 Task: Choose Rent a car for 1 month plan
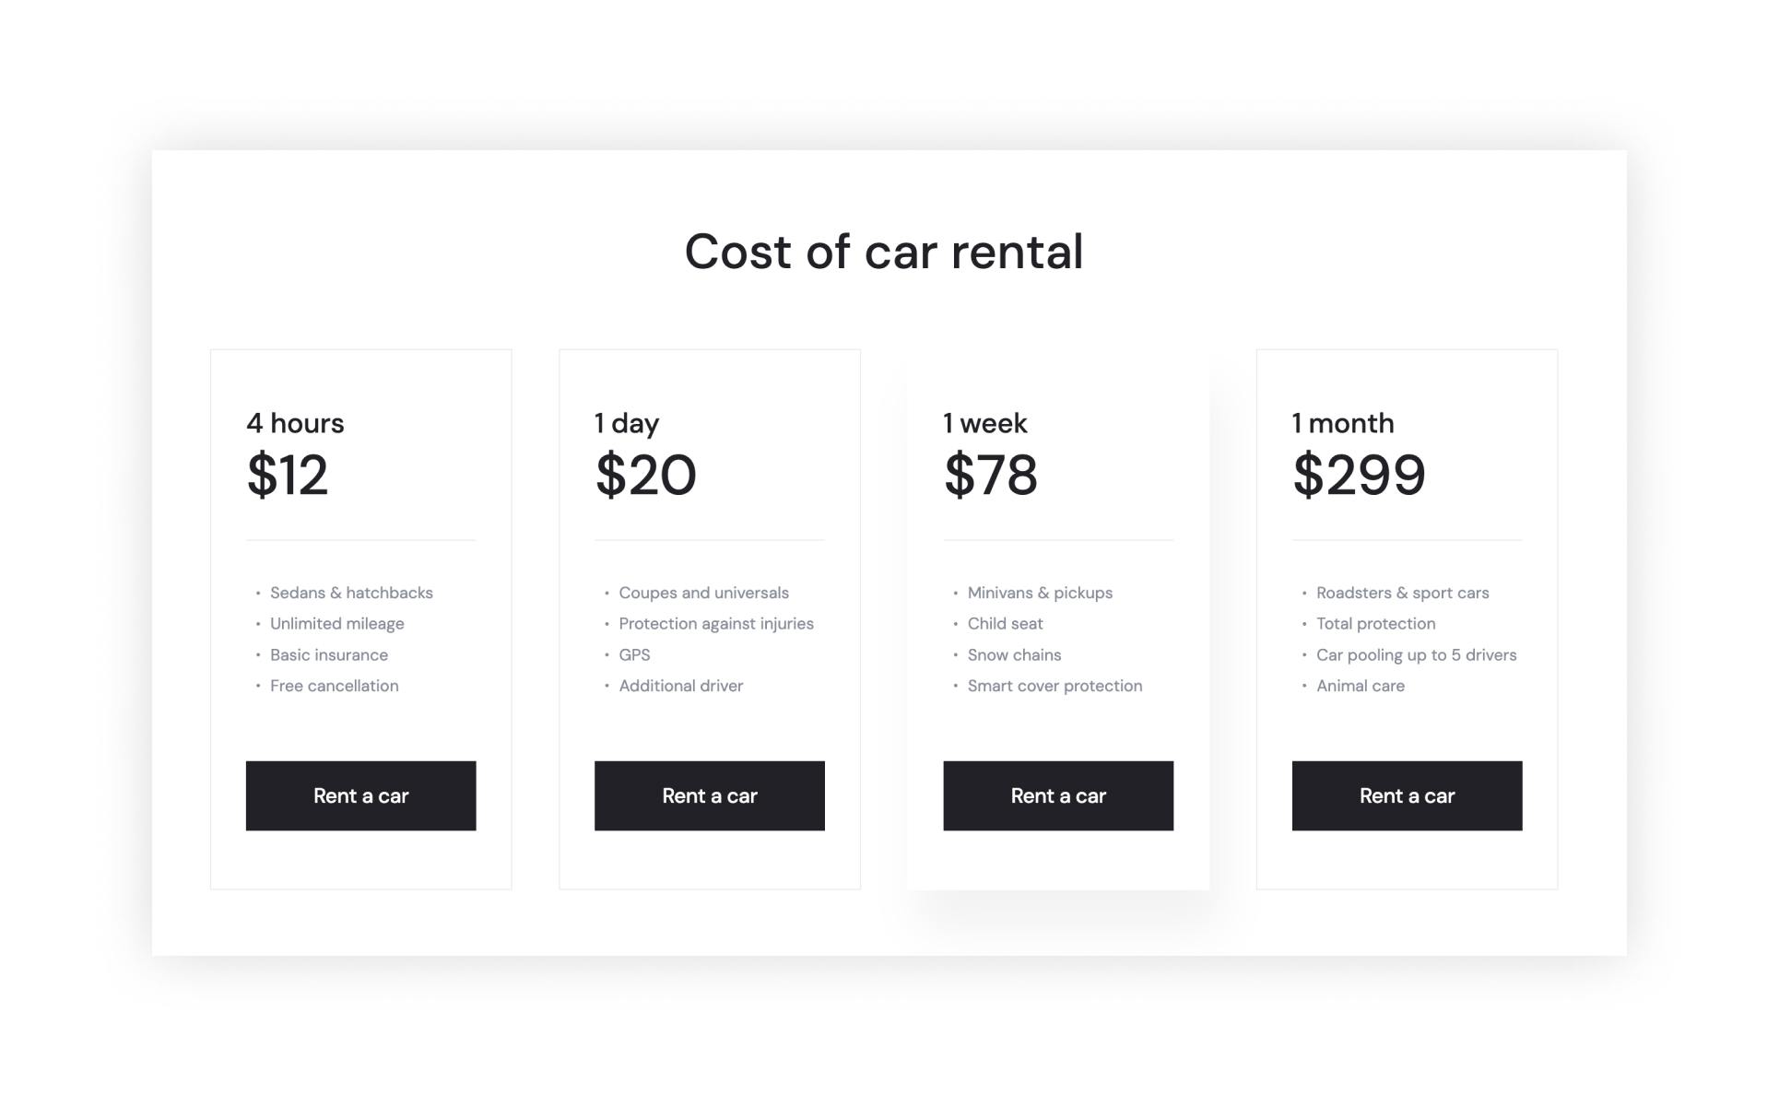click(x=1406, y=795)
